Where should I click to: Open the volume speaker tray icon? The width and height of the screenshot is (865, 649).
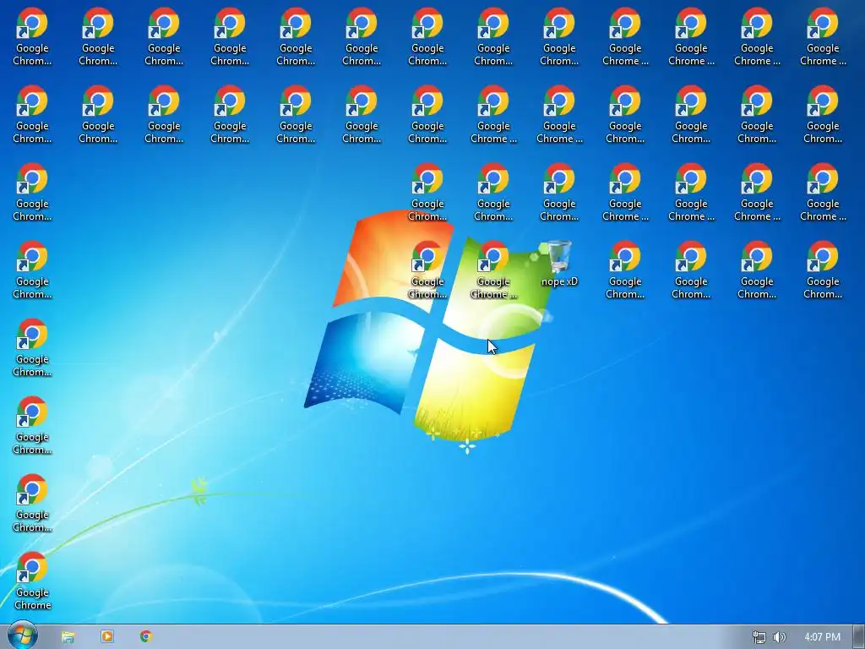click(x=779, y=637)
